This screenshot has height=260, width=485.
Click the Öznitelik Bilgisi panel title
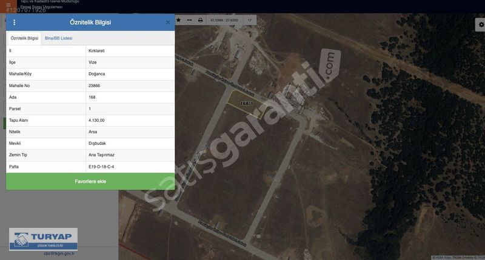90,22
